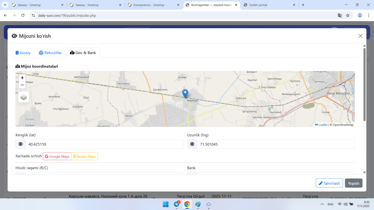Click the Chrome taskbar icon
The height and width of the screenshot is (210, 374).
pyautogui.click(x=187, y=204)
